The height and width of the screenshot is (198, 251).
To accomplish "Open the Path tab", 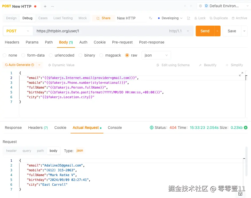I will [49, 42].
